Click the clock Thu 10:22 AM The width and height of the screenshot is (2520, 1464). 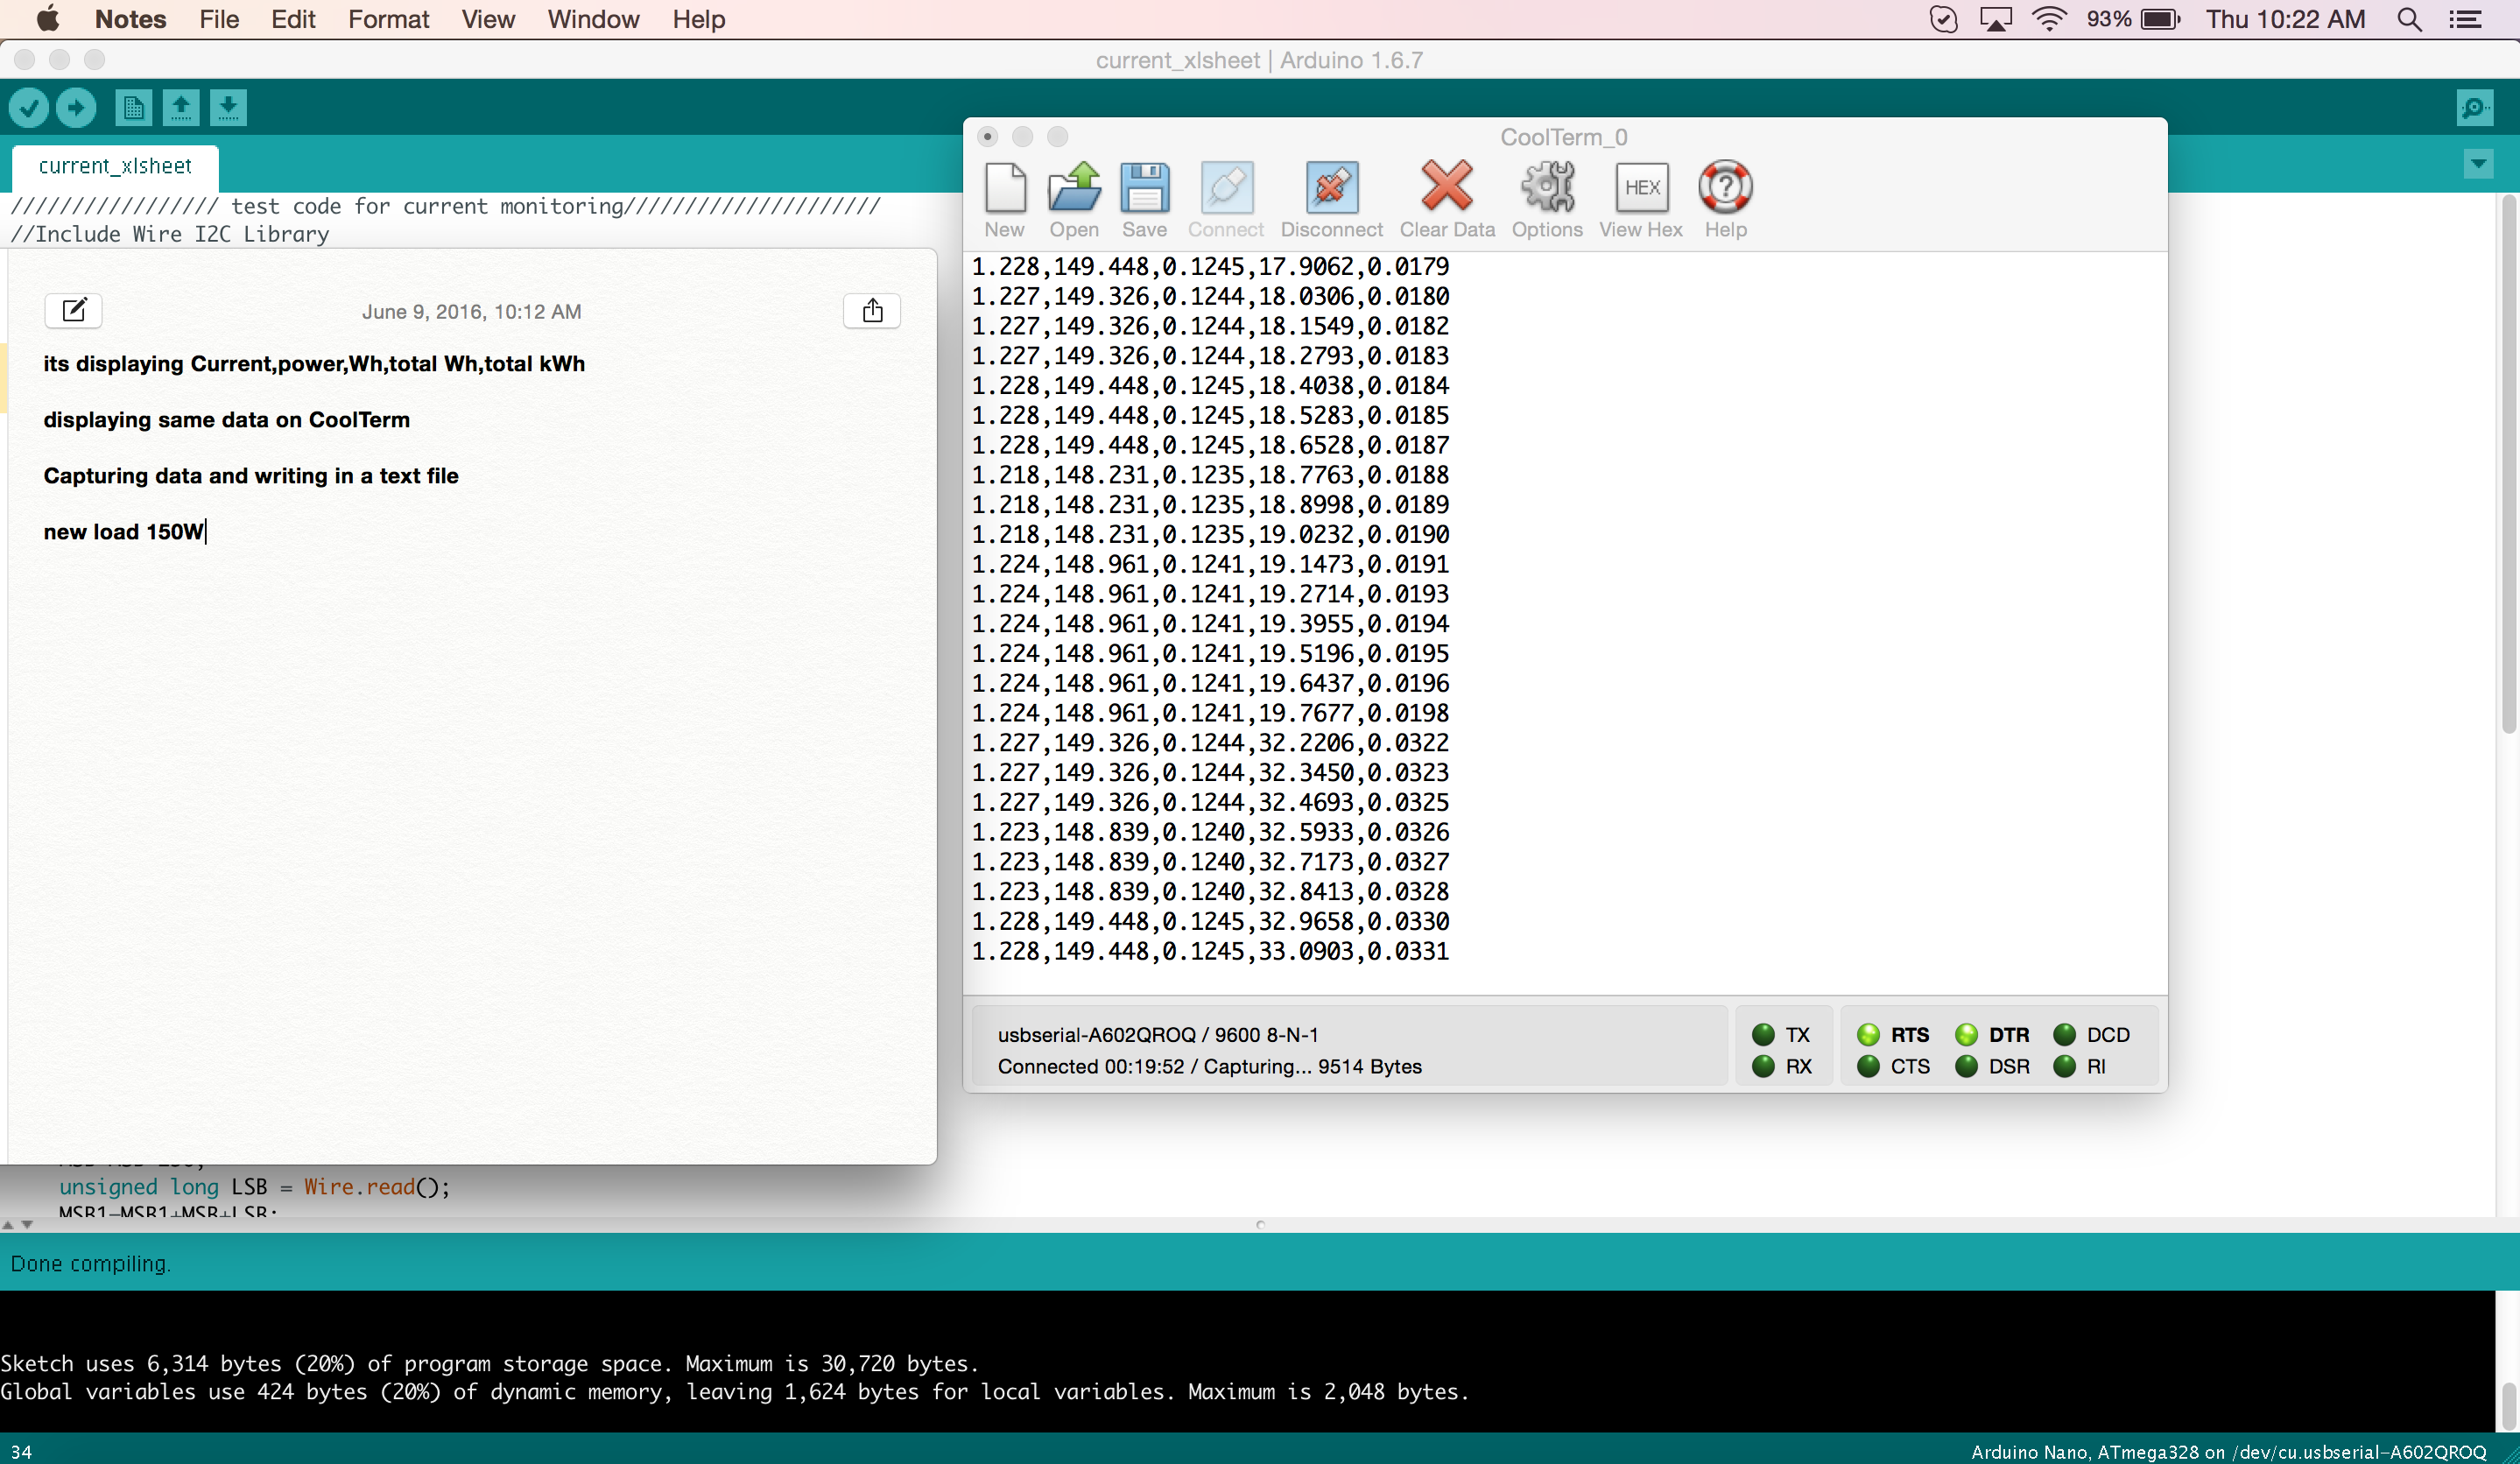pyautogui.click(x=2285, y=19)
